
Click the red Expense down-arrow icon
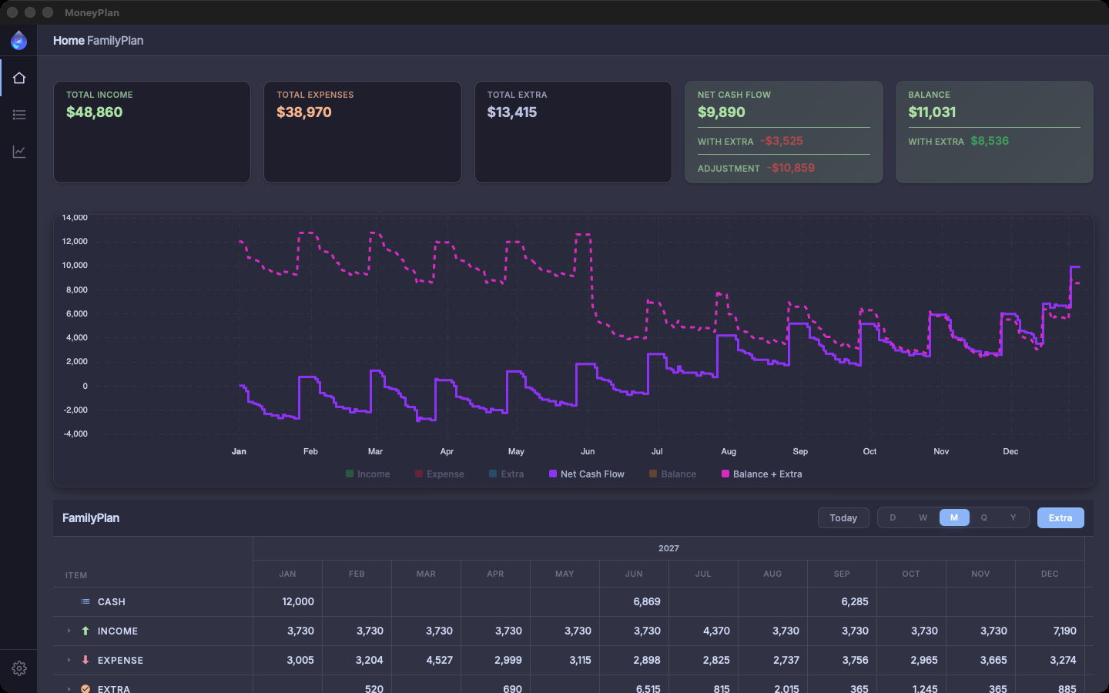[85, 660]
